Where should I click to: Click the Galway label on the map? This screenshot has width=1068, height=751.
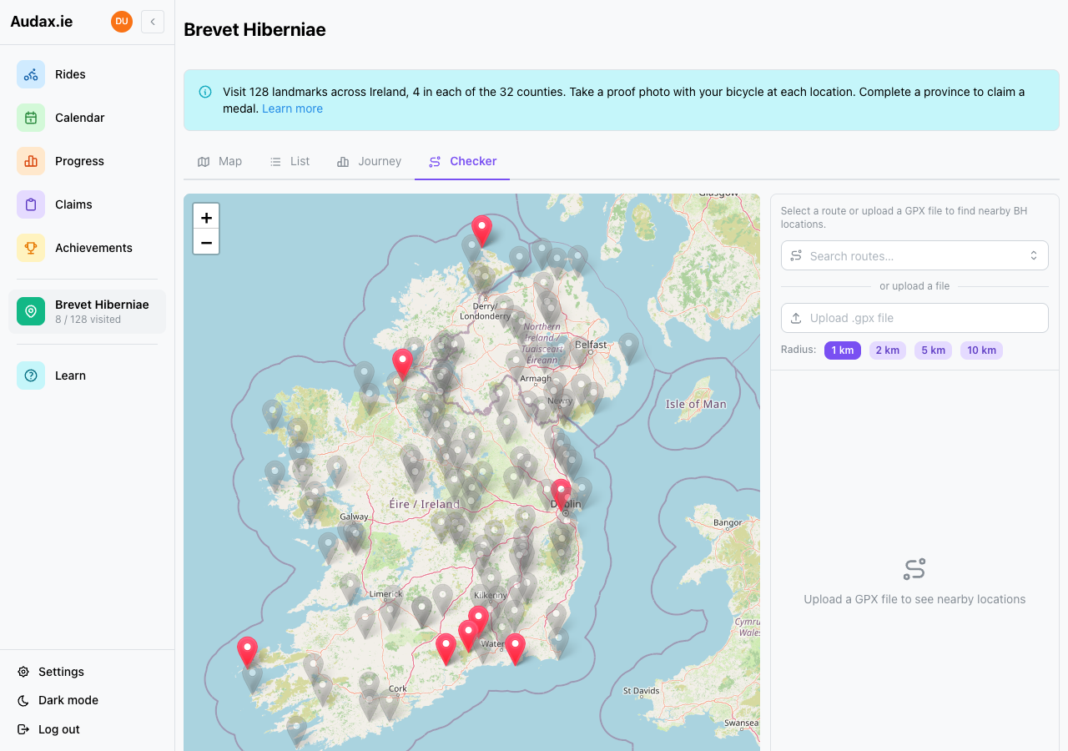tap(354, 517)
